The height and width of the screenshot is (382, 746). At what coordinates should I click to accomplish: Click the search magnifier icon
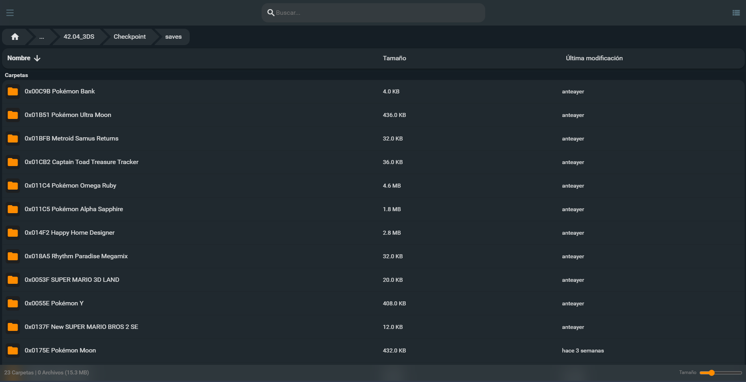271,13
